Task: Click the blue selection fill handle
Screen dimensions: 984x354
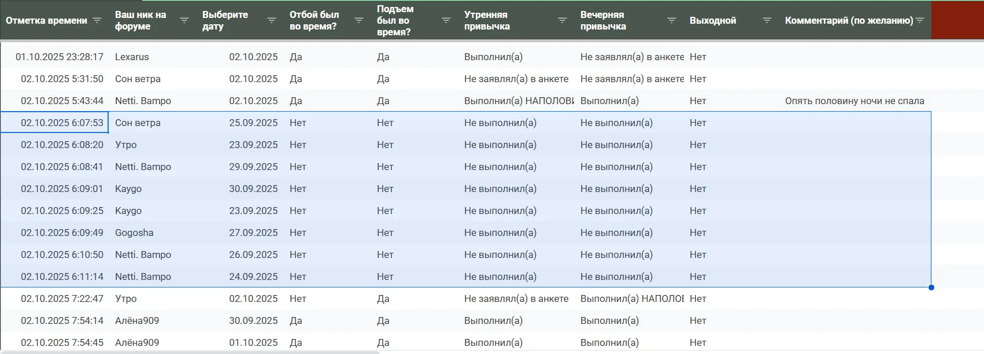Action: tap(931, 287)
